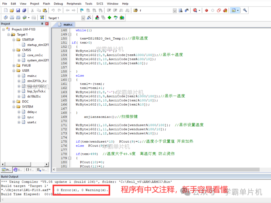Image resolution: width=271 pixels, height=203 pixels.
Task: Click the Disable all breakpoints icon
Action: 219,10
